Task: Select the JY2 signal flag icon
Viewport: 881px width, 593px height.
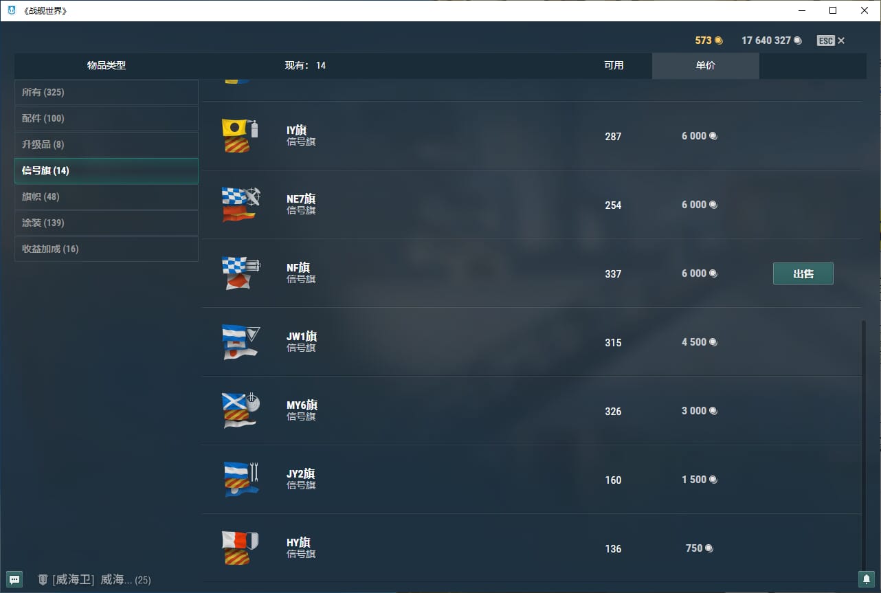Action: tap(240, 479)
